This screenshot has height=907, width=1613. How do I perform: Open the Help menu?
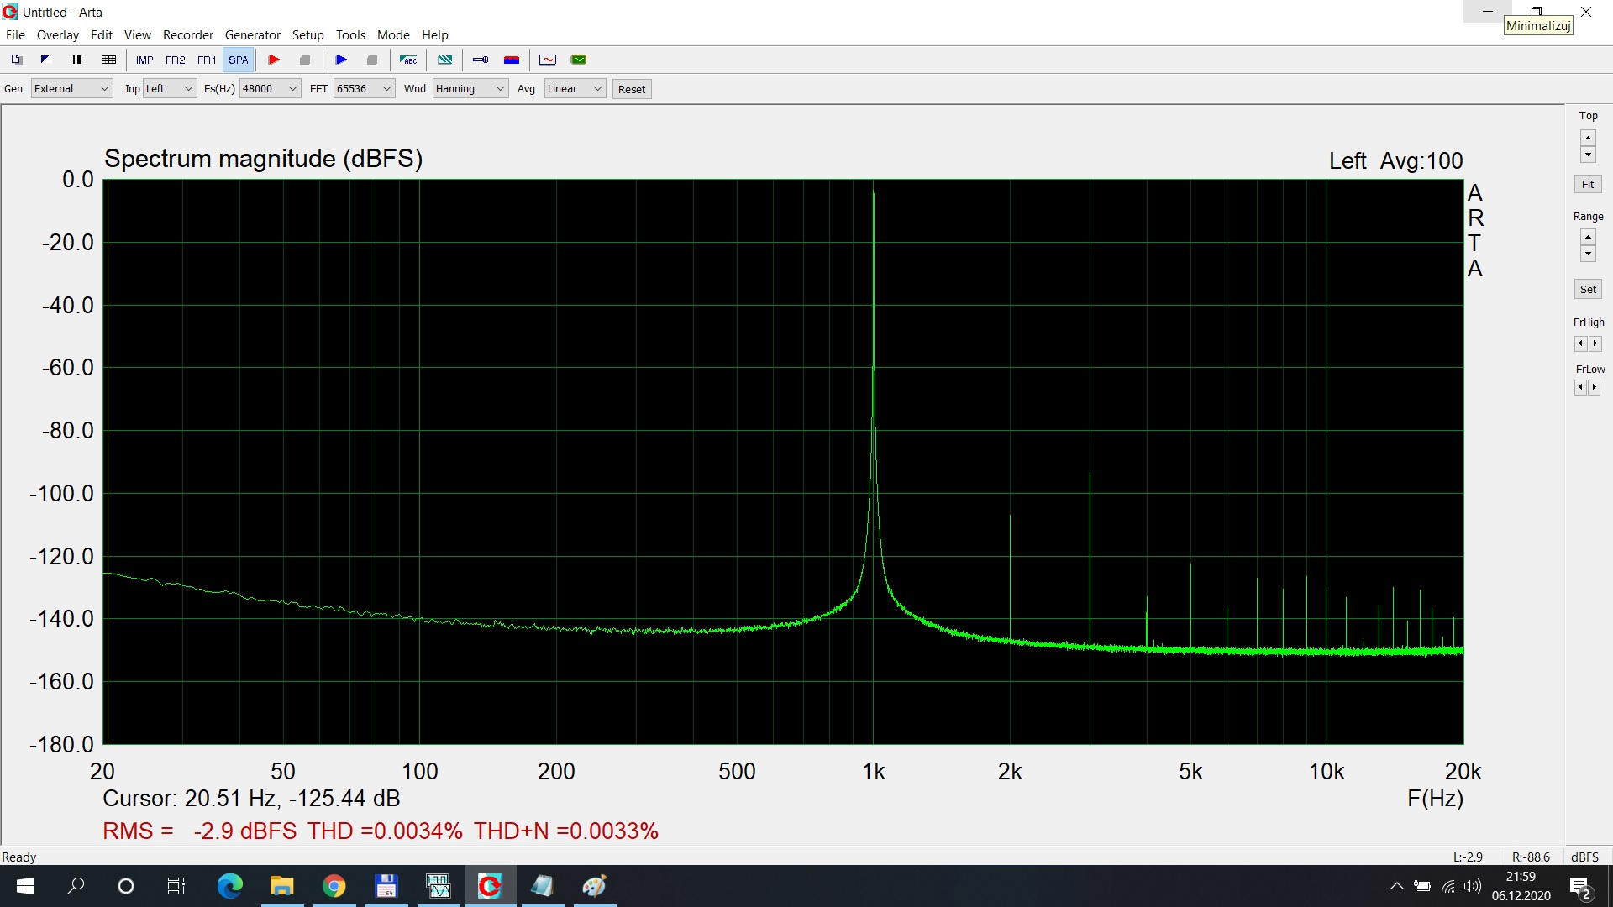[x=435, y=35]
